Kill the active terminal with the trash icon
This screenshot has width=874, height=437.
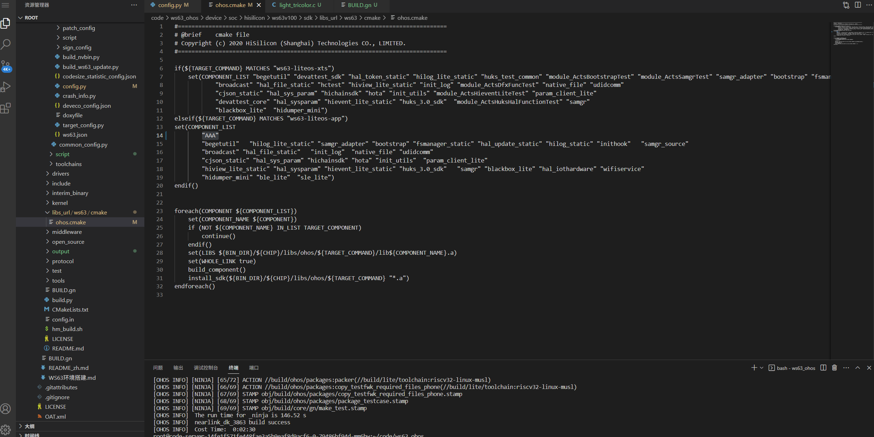point(834,368)
